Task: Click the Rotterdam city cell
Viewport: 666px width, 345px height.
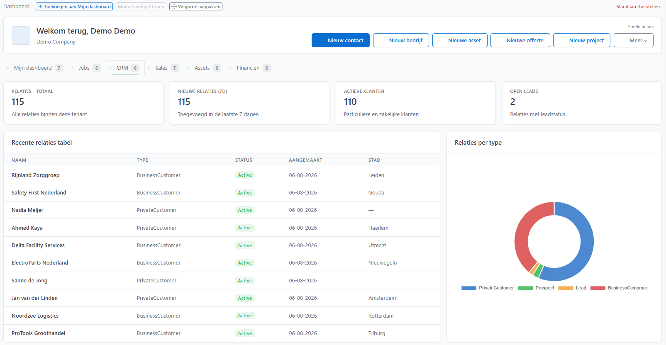Action: pyautogui.click(x=381, y=316)
